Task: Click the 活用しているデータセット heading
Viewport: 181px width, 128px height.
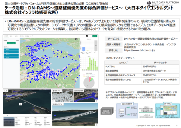Action: (120, 58)
